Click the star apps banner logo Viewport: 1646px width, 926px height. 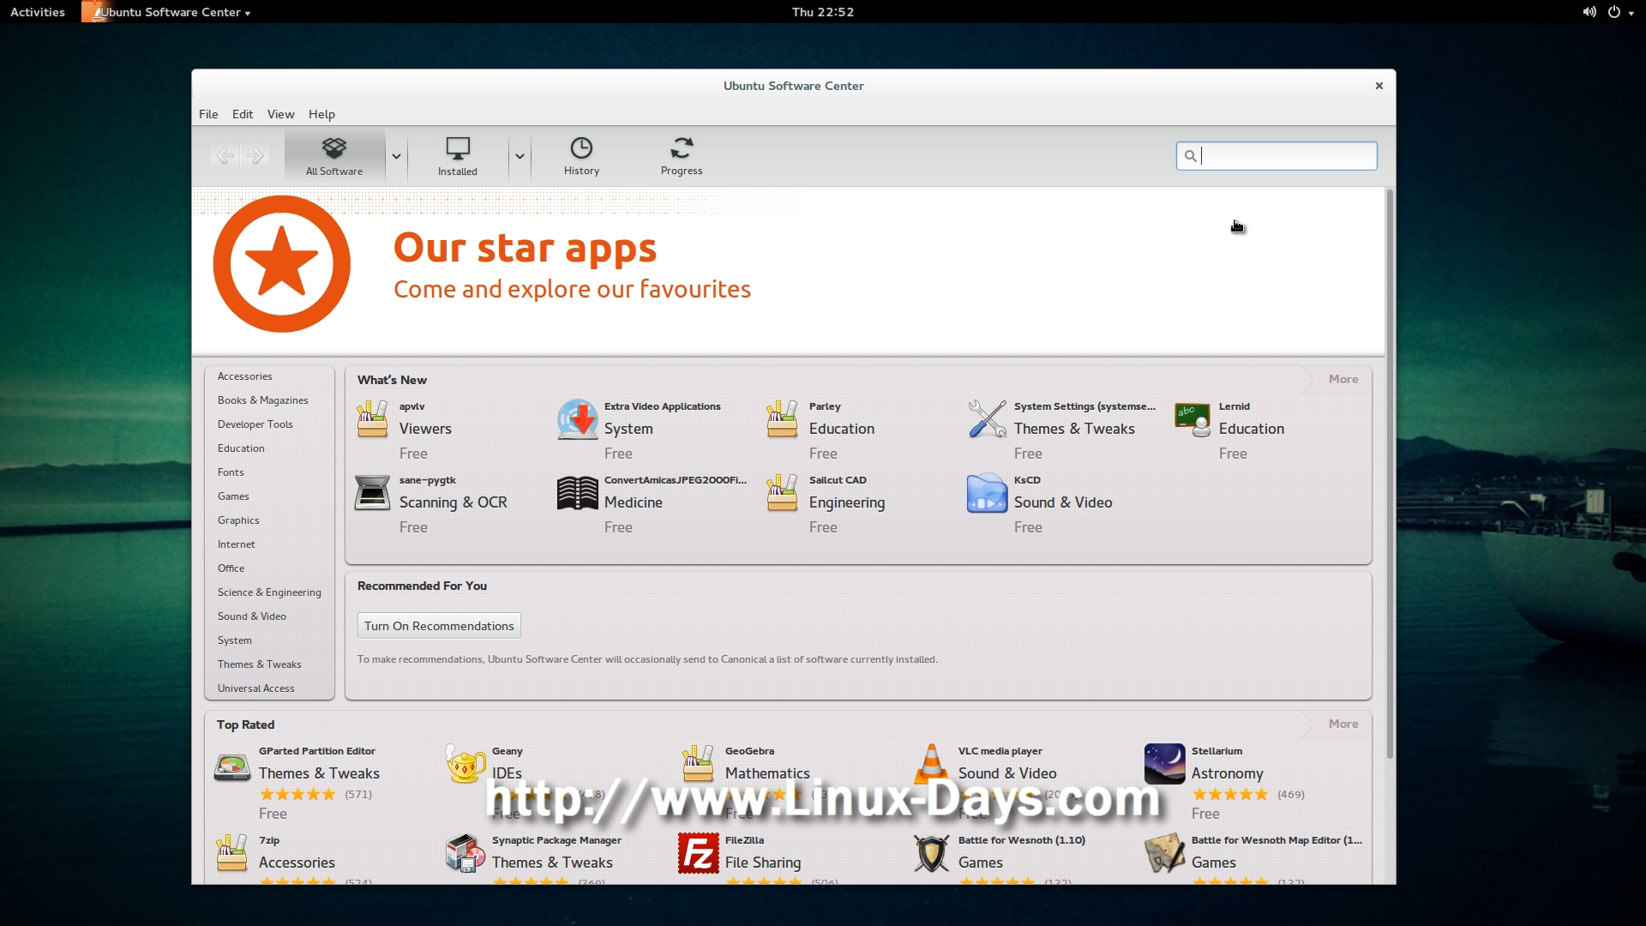(x=282, y=263)
